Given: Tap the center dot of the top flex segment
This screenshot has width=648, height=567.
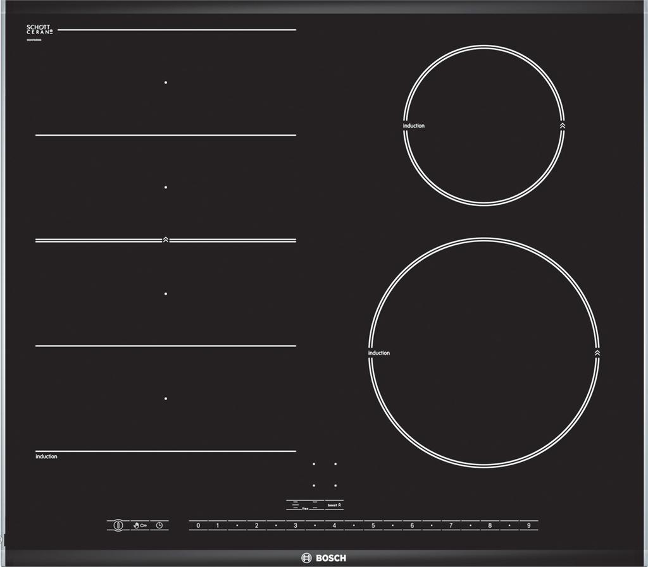Looking at the screenshot, I should click(x=166, y=82).
